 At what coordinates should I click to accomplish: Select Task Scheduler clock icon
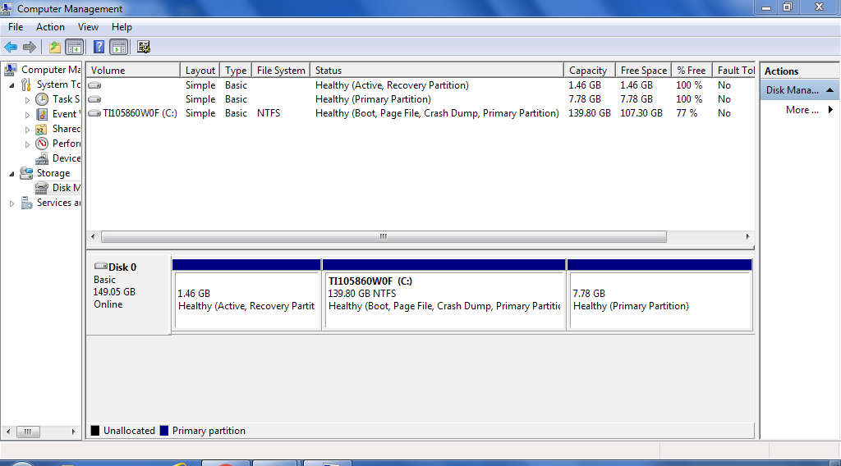[x=42, y=99]
